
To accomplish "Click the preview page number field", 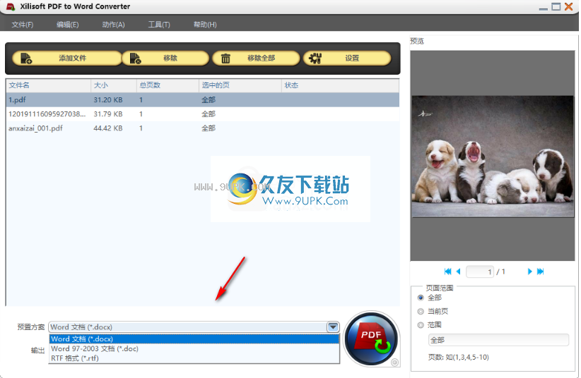I will (480, 272).
